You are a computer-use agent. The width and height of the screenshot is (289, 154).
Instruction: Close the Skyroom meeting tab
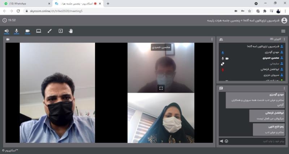(x=100, y=4)
